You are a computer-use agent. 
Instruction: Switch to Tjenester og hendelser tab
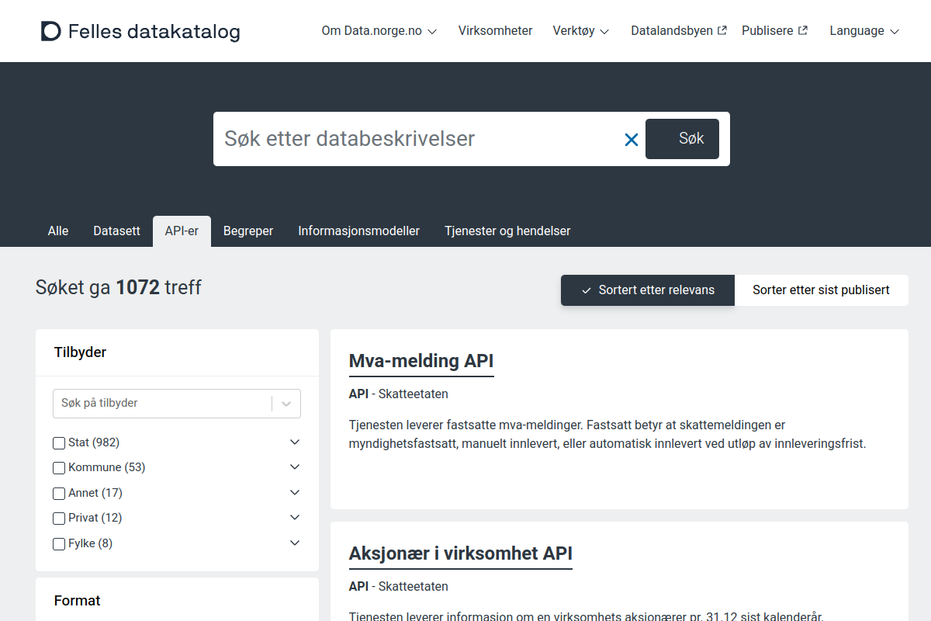point(507,231)
